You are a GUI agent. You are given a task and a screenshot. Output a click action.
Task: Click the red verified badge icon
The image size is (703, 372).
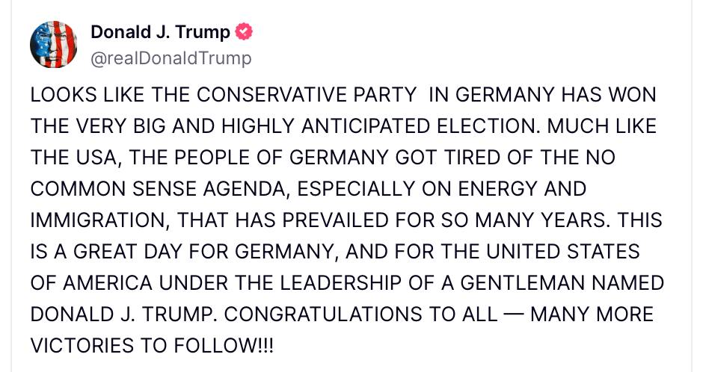244,31
